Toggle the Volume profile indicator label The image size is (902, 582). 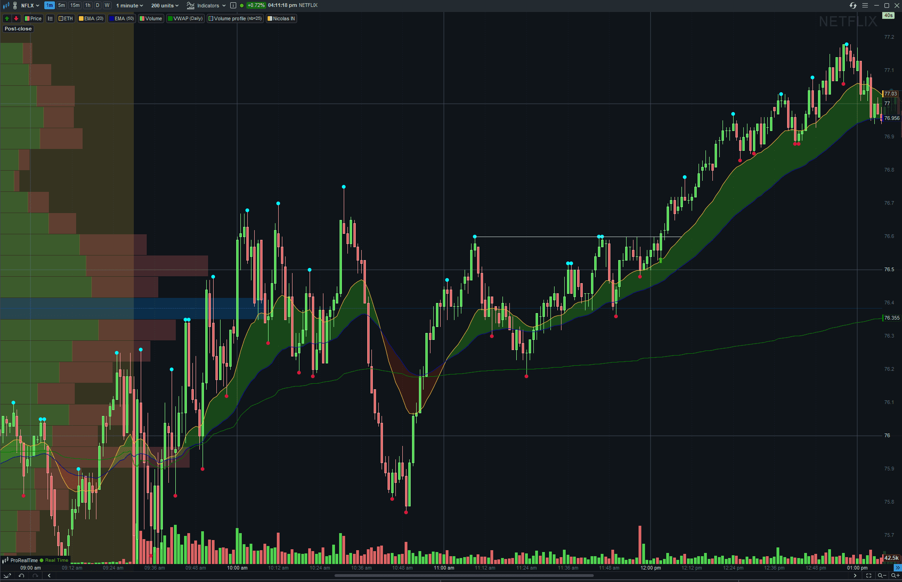tap(235, 18)
